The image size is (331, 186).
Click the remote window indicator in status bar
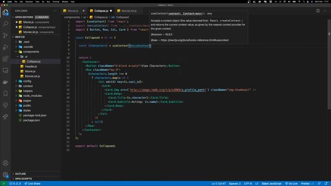pos(4,183)
